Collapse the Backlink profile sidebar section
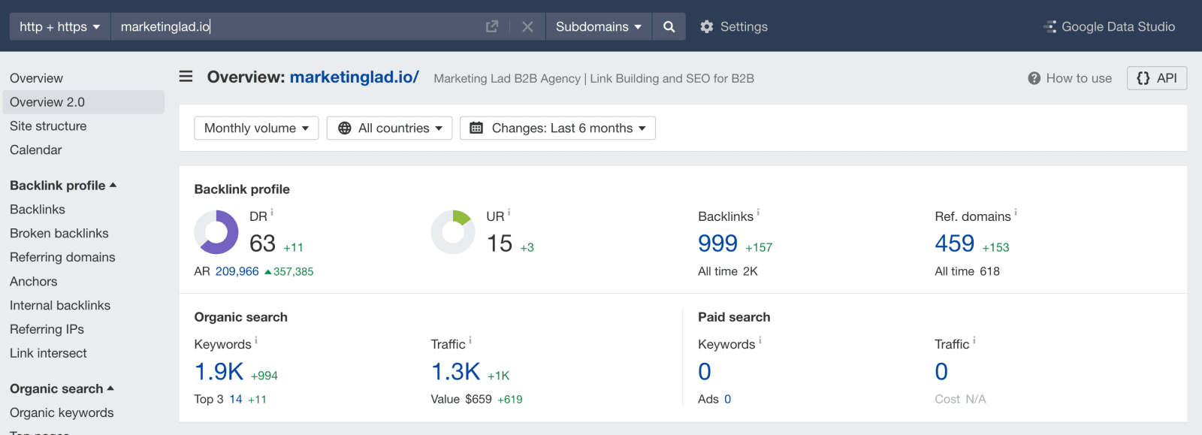Viewport: 1202px width, 435px height. pos(63,186)
